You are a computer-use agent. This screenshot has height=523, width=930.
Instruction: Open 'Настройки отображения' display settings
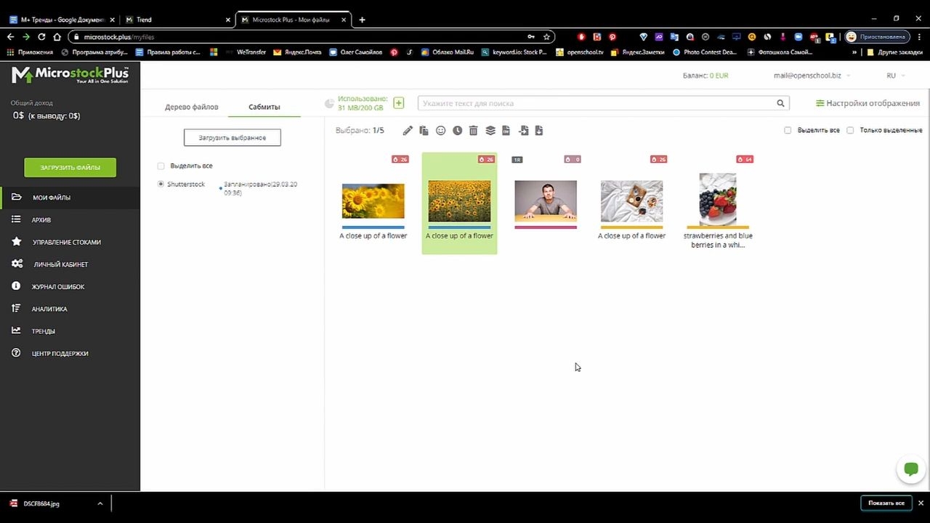(x=868, y=103)
